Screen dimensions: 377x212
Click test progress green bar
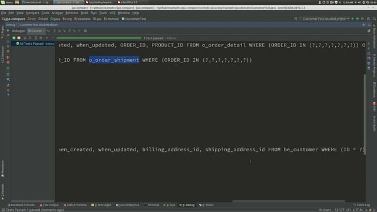click(99, 38)
